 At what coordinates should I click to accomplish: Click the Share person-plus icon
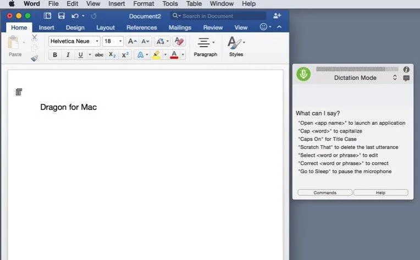point(277,16)
